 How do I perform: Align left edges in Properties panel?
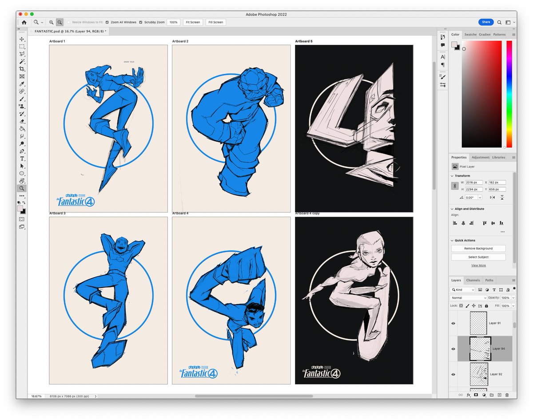(455, 223)
